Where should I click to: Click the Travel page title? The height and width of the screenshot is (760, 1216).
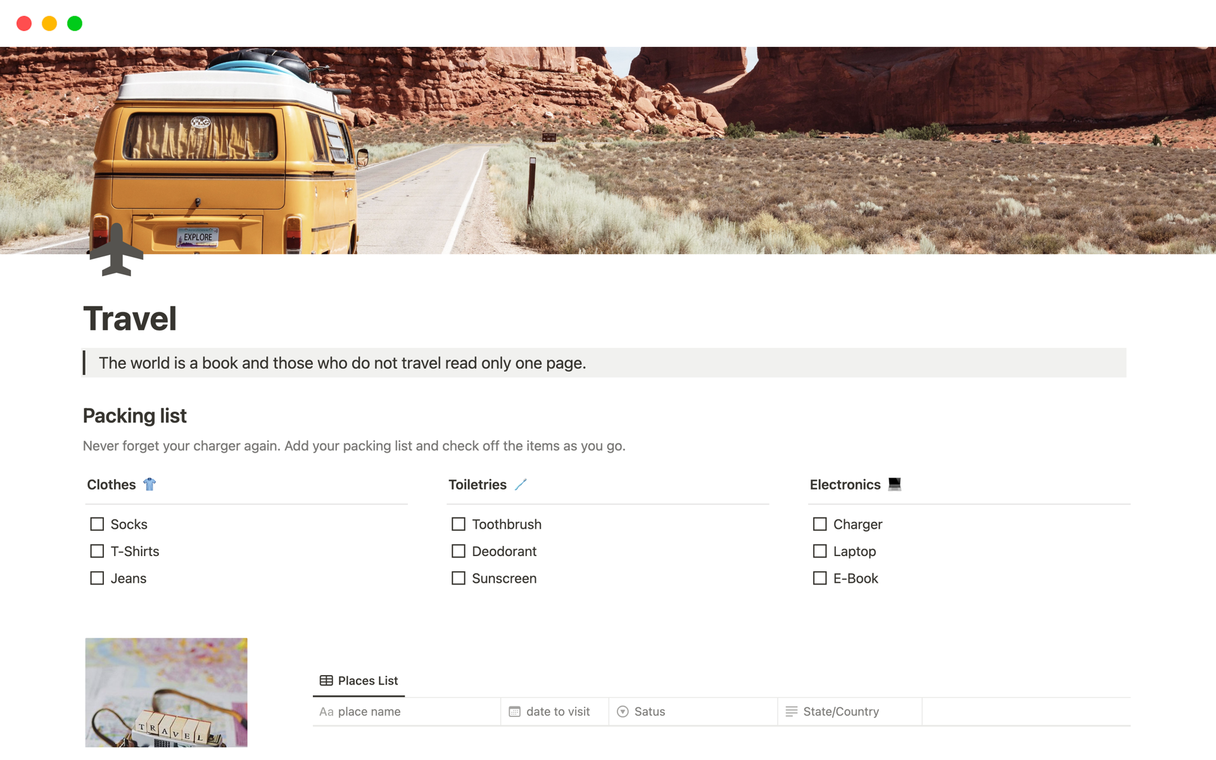(x=130, y=319)
